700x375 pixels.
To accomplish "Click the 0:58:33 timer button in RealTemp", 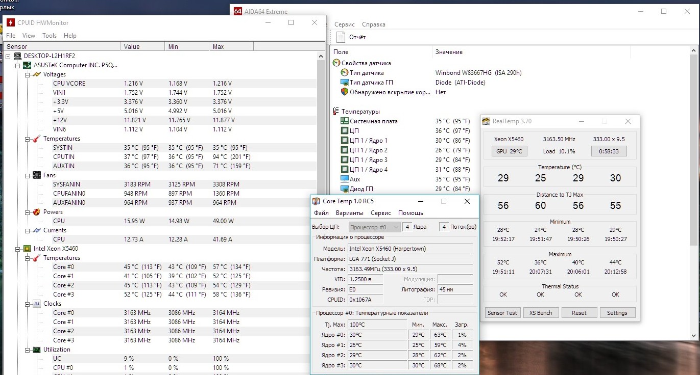I will [609, 151].
